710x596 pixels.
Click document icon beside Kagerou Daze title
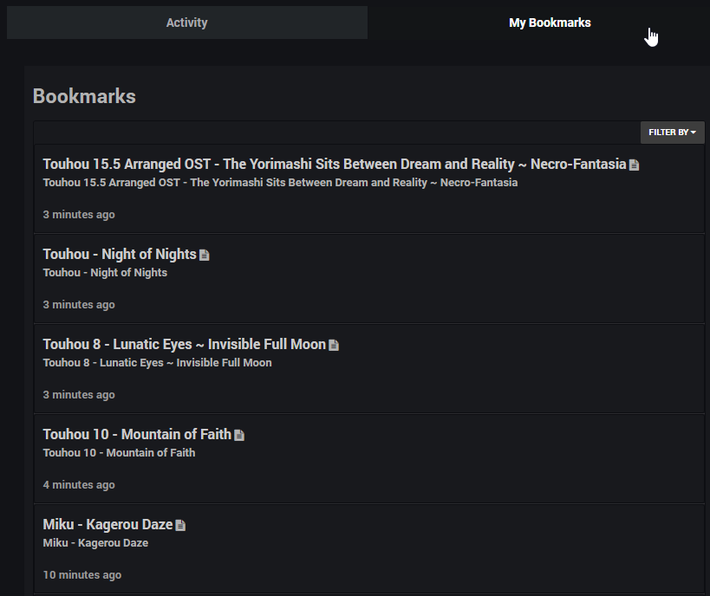point(180,526)
